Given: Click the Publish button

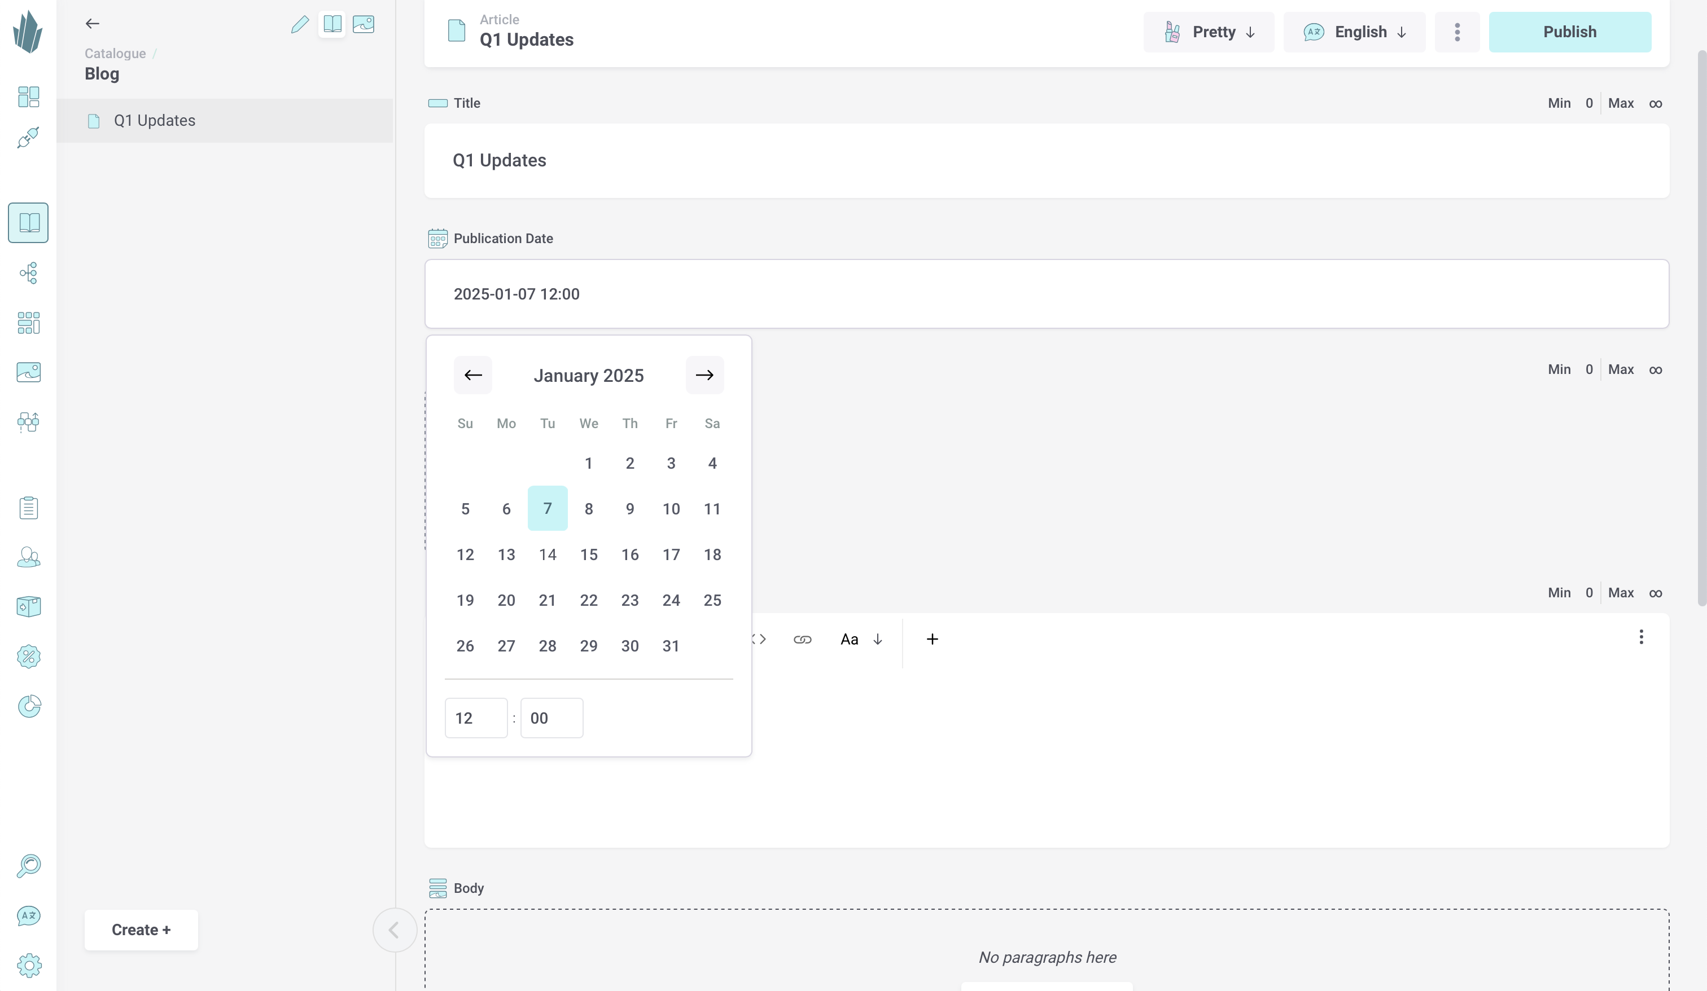Looking at the screenshot, I should click(x=1569, y=32).
